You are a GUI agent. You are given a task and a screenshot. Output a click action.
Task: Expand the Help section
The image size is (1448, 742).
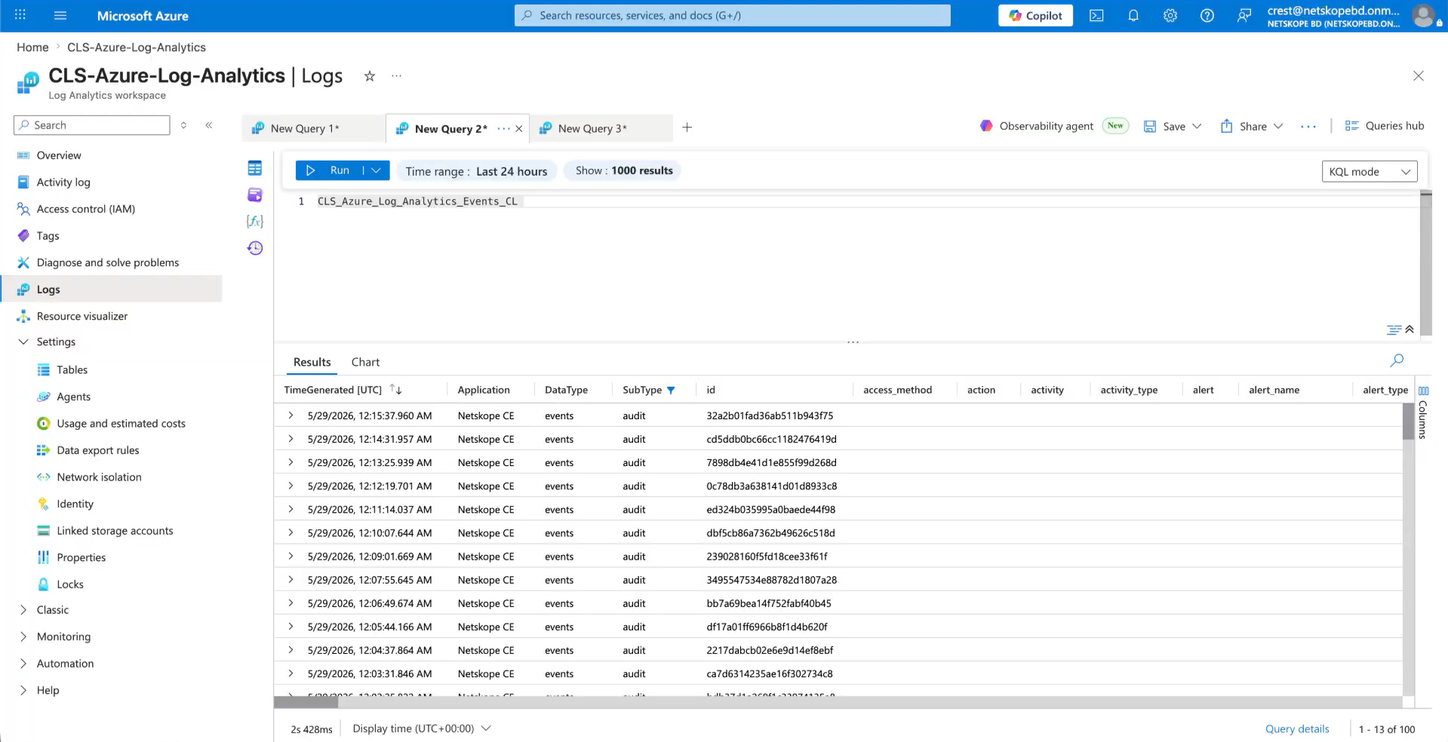[23, 690]
